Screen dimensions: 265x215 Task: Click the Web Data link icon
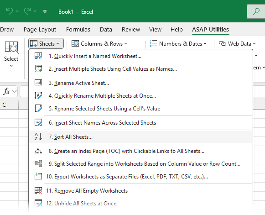tap(223, 43)
